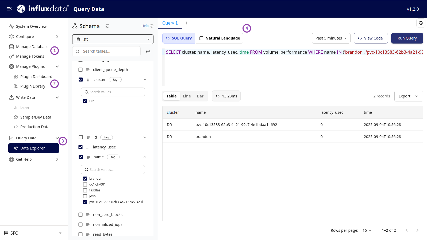Open rows per page dropdown
Screen dimensions: 427x240
367,230
